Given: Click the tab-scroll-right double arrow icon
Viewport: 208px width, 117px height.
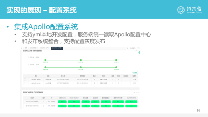Looking at the screenshot, I should point(127,48).
